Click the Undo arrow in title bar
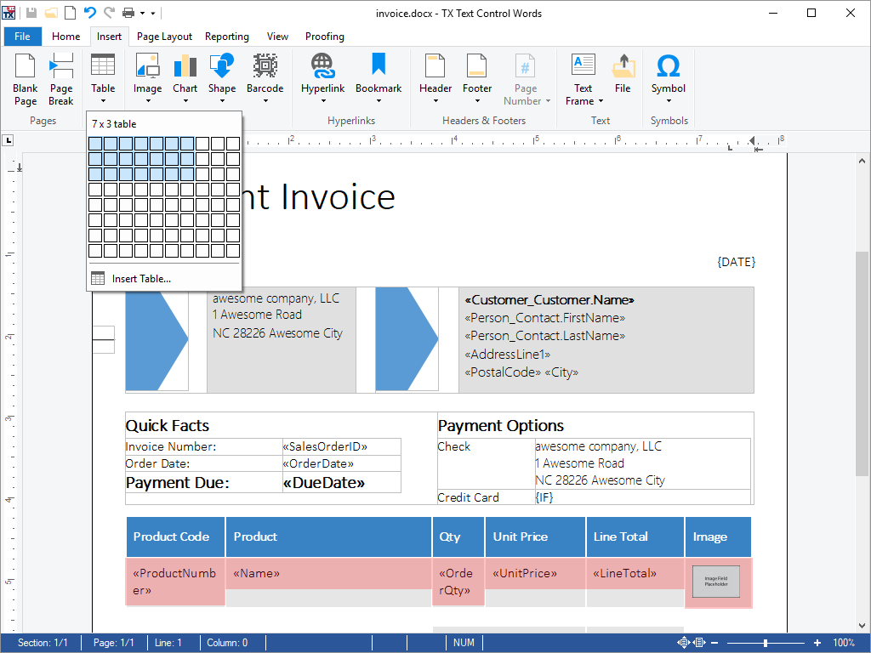 pos(90,13)
